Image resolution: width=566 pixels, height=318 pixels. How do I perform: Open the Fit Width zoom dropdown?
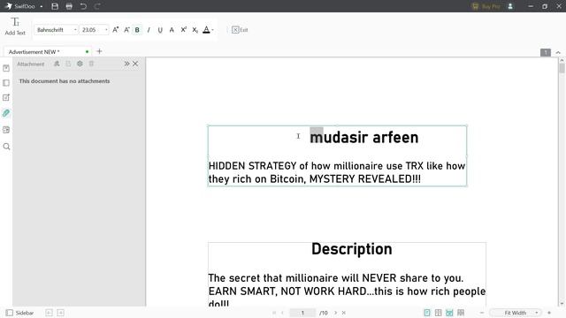click(516, 313)
